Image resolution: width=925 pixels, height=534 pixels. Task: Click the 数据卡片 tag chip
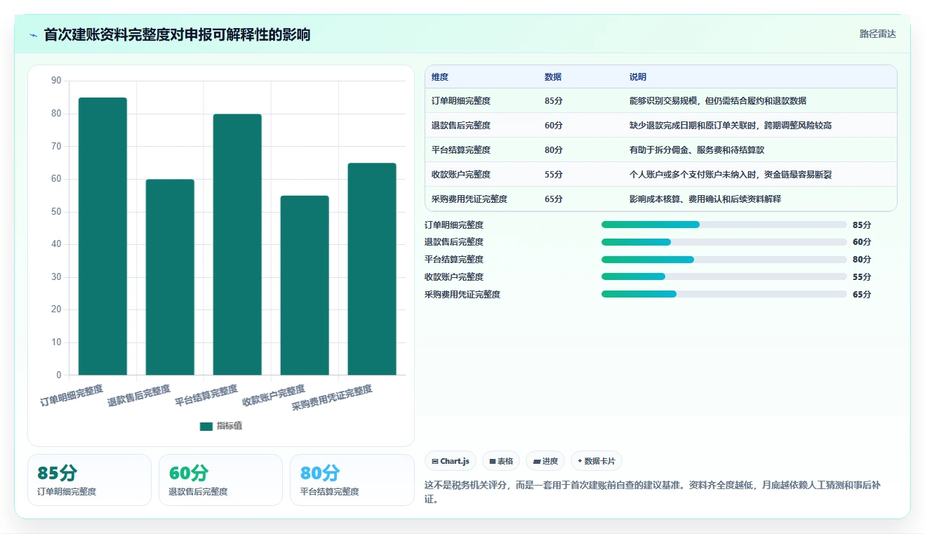pyautogui.click(x=596, y=461)
